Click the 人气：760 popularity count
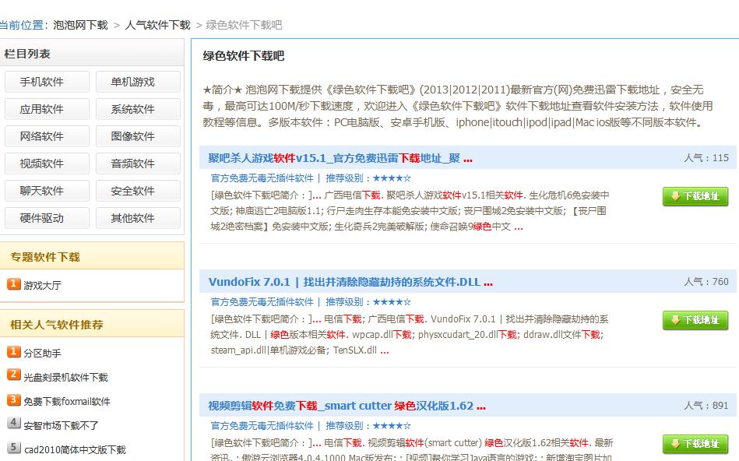The height and width of the screenshot is (461, 739). 706,282
